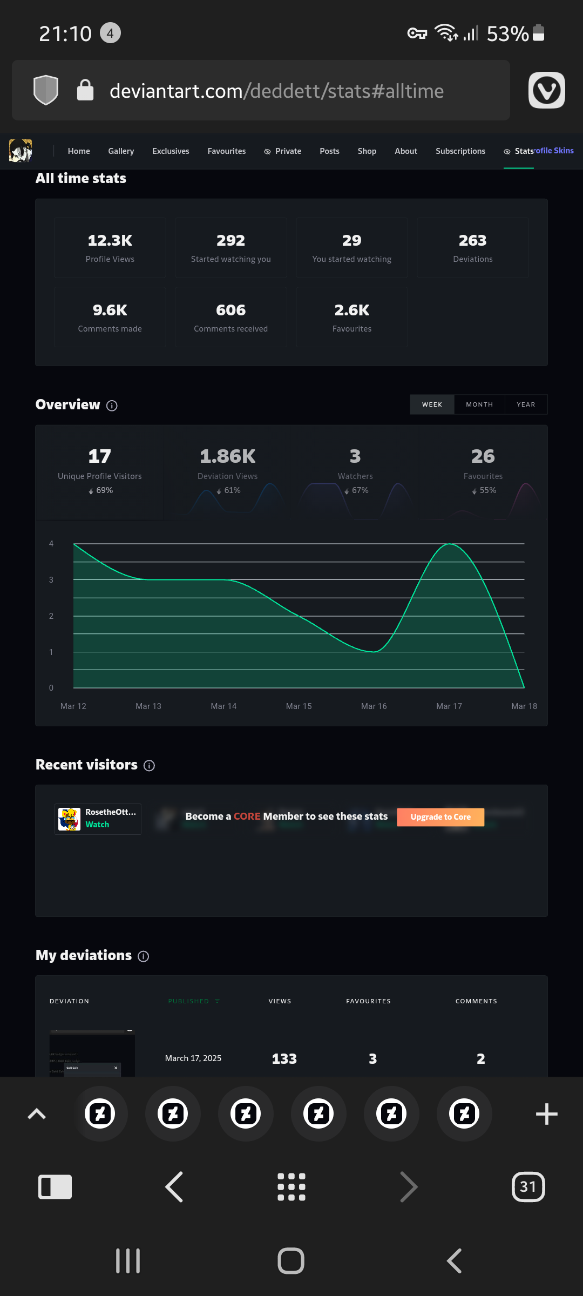Viewport: 583px width, 1296px height.
Task: Open Android recent apps button
Action: pos(128,1261)
